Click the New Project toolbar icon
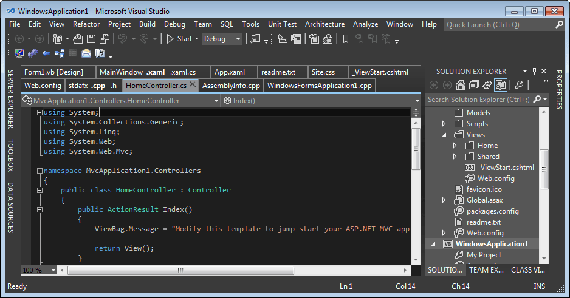 coord(58,39)
